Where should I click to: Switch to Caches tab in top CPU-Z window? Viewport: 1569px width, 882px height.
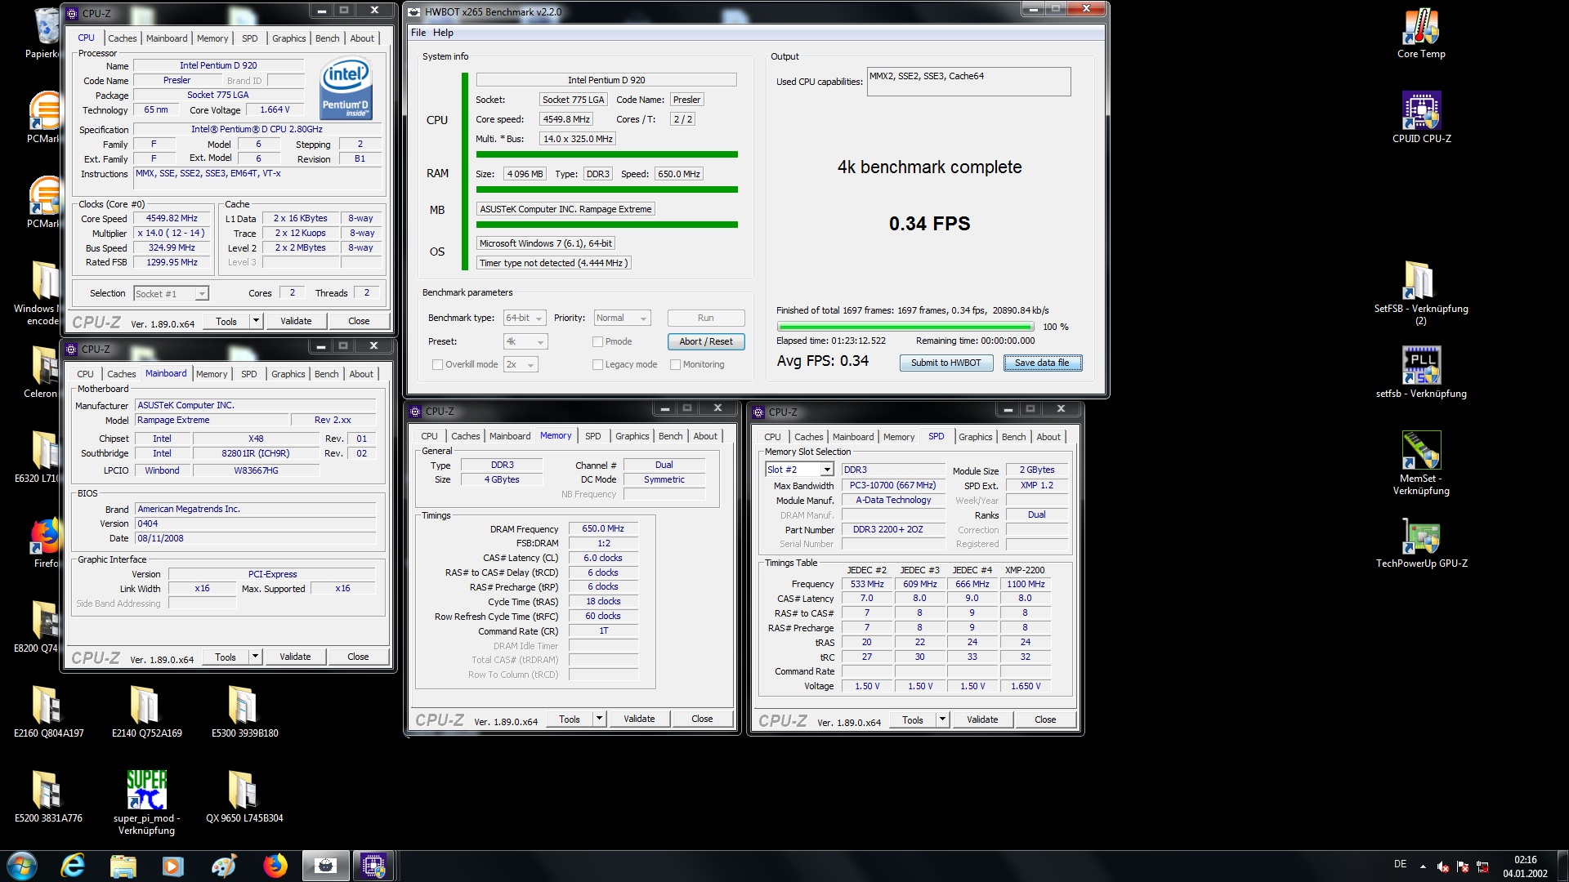123,38
